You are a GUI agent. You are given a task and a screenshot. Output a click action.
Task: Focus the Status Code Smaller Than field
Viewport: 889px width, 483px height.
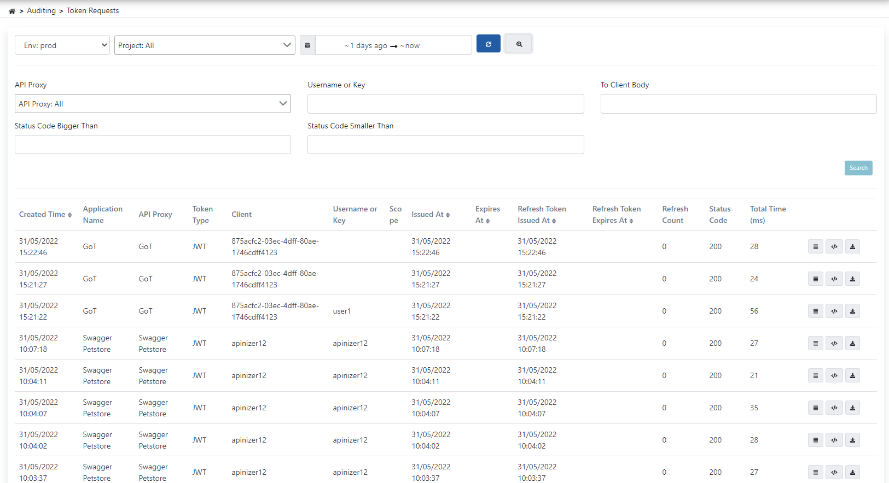(446, 145)
